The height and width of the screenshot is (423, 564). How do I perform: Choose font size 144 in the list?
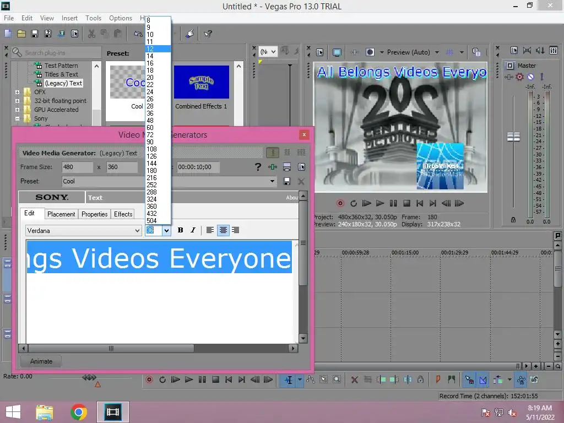158,163
